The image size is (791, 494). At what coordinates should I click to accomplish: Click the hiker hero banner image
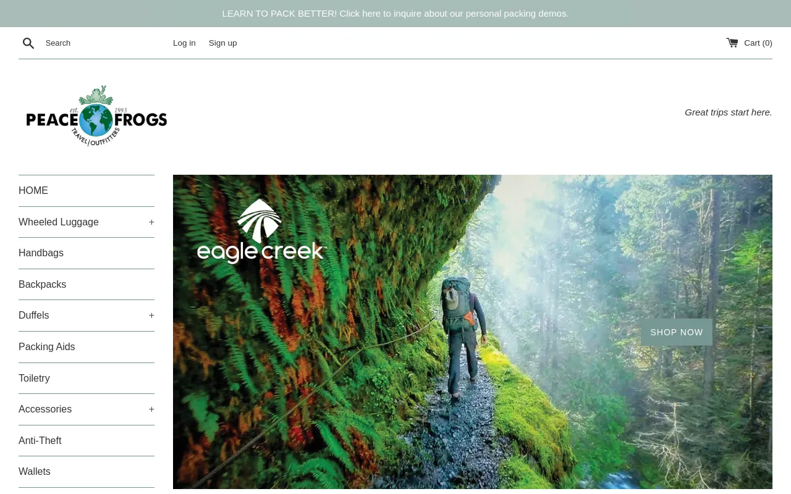(473, 333)
